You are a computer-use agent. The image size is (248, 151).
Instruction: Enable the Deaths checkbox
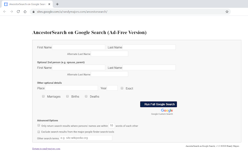[x=86, y=96]
